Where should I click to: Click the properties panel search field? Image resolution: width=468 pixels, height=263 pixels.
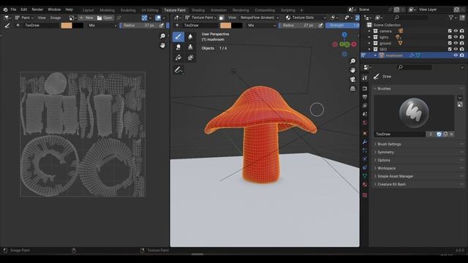(415, 67)
